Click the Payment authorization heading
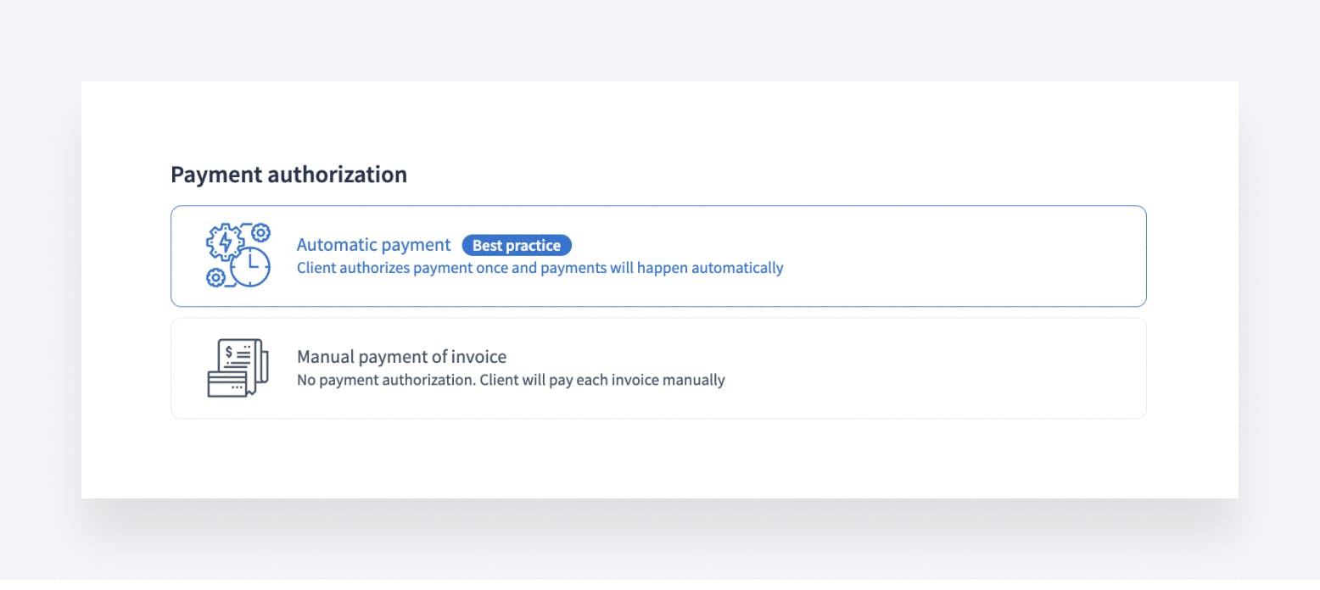The width and height of the screenshot is (1320, 590). (288, 175)
